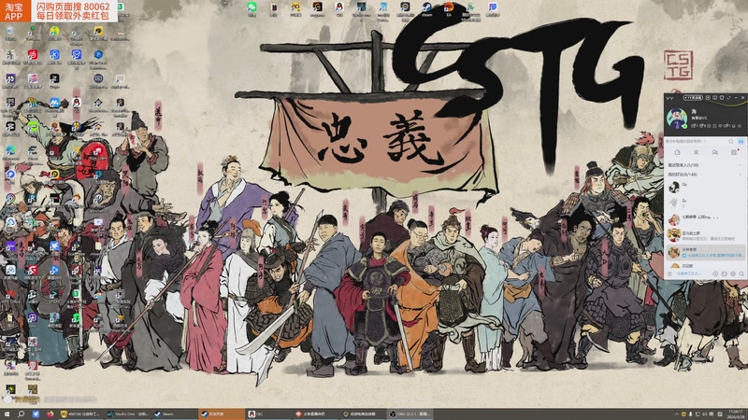
Task: Open YY settings gear icon in bottom bar
Action: click(733, 273)
